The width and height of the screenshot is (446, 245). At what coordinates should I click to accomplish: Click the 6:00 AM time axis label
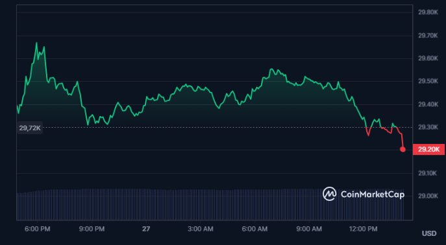coord(254,229)
